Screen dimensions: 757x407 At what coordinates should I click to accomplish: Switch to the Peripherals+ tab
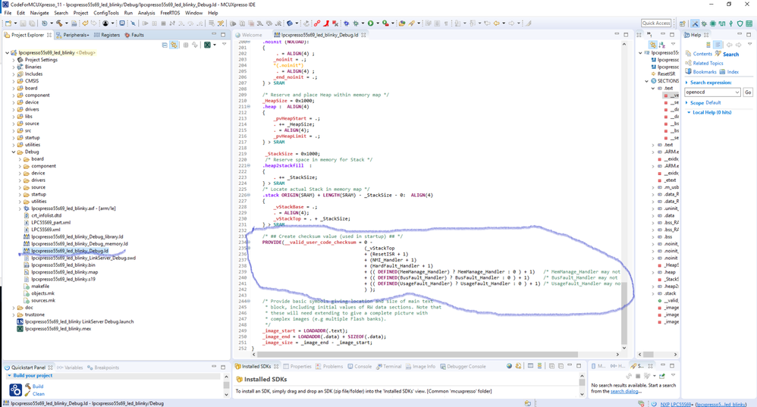click(72, 35)
